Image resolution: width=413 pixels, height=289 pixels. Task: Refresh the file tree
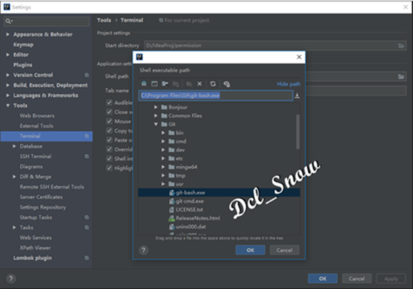click(x=212, y=83)
